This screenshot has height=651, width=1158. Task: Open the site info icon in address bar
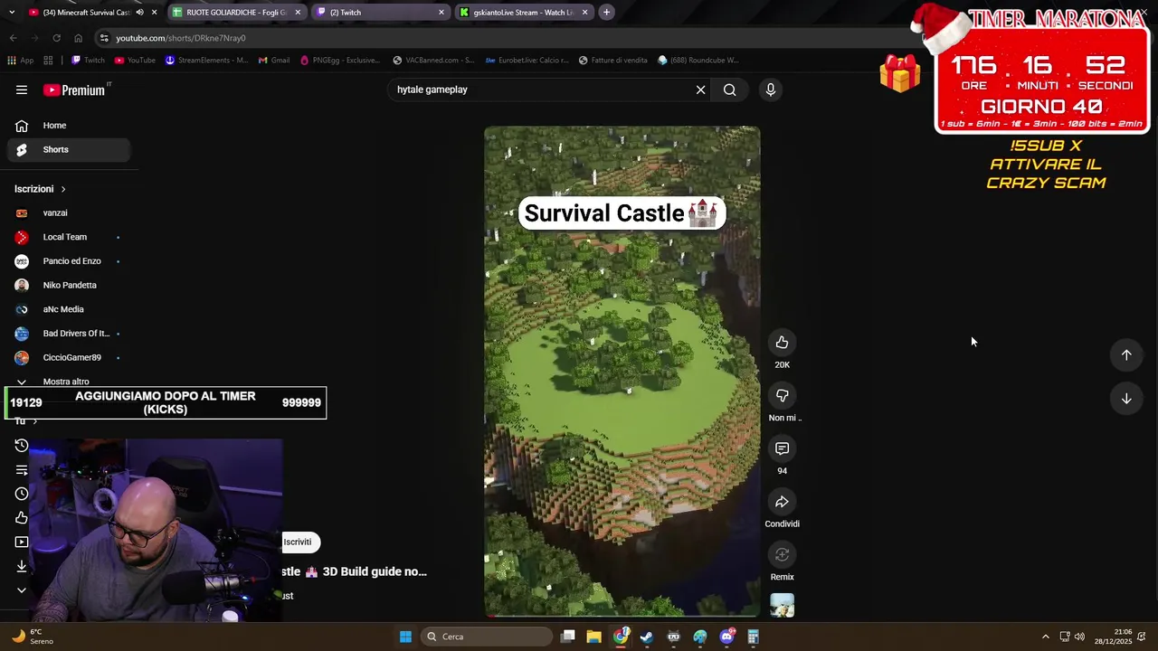pyautogui.click(x=105, y=38)
